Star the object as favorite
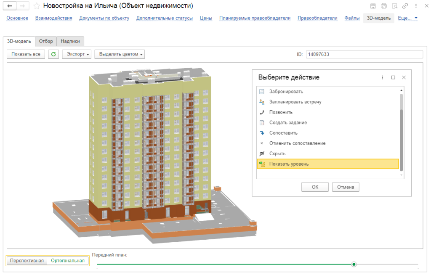The width and height of the screenshot is (431, 275). tap(37, 6)
